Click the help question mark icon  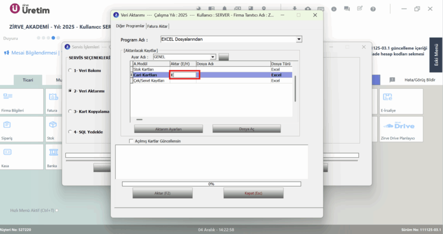point(373,9)
